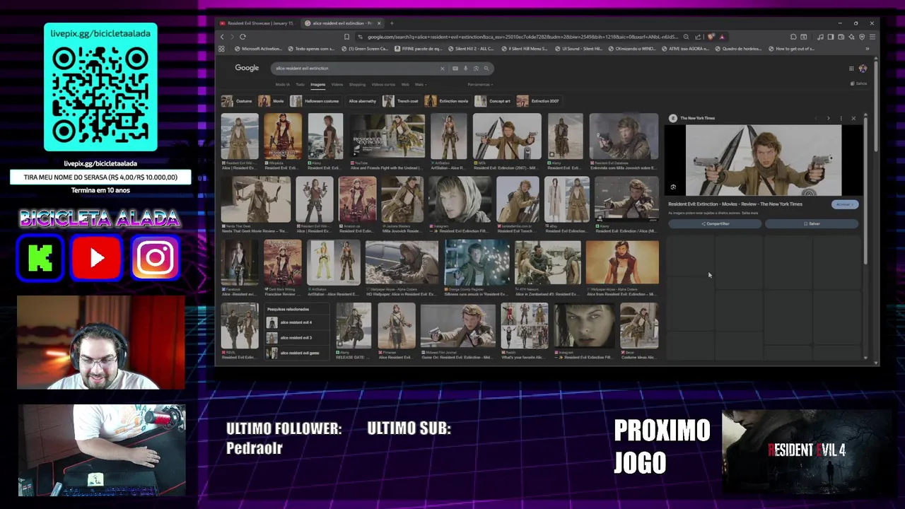Click the zoom magnifier in address bar
Image resolution: width=905 pixels, height=509 pixels.
(x=686, y=37)
